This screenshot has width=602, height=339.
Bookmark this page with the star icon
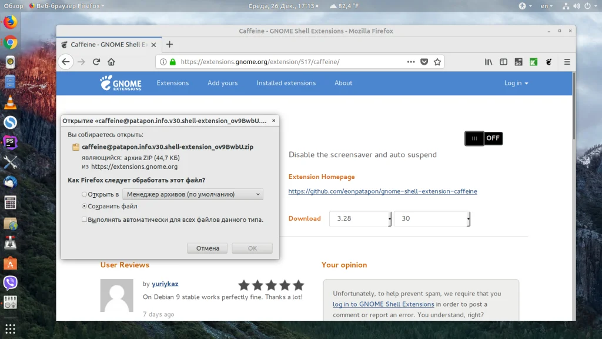437,62
